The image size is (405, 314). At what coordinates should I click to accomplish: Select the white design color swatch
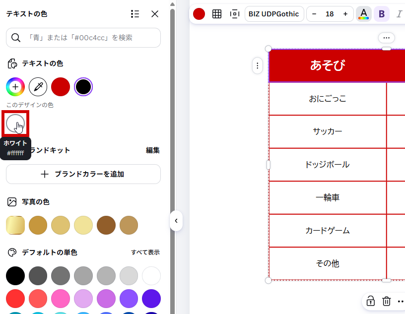(x=15, y=124)
